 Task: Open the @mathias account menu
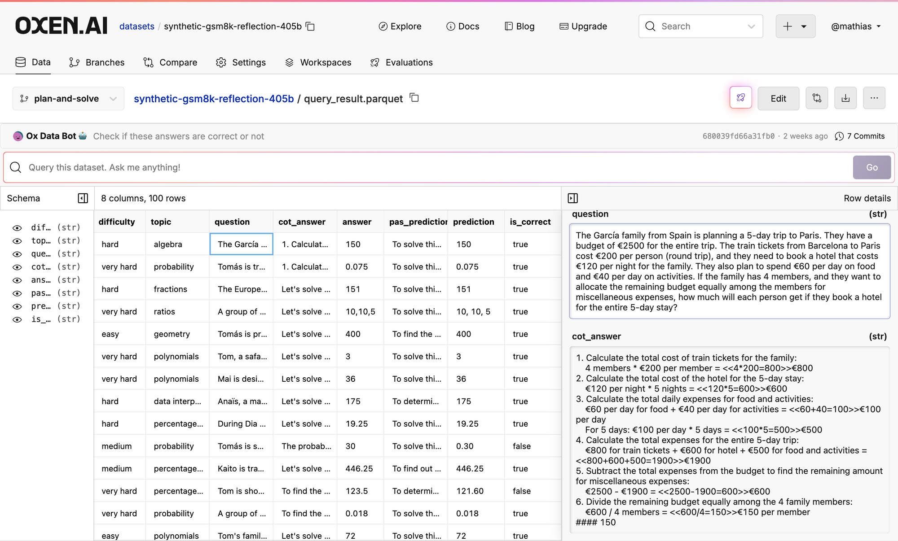(856, 26)
